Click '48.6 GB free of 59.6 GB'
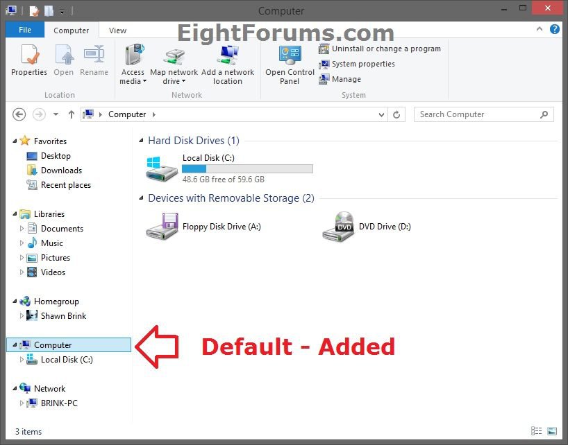This screenshot has width=568, height=445. coord(223,180)
